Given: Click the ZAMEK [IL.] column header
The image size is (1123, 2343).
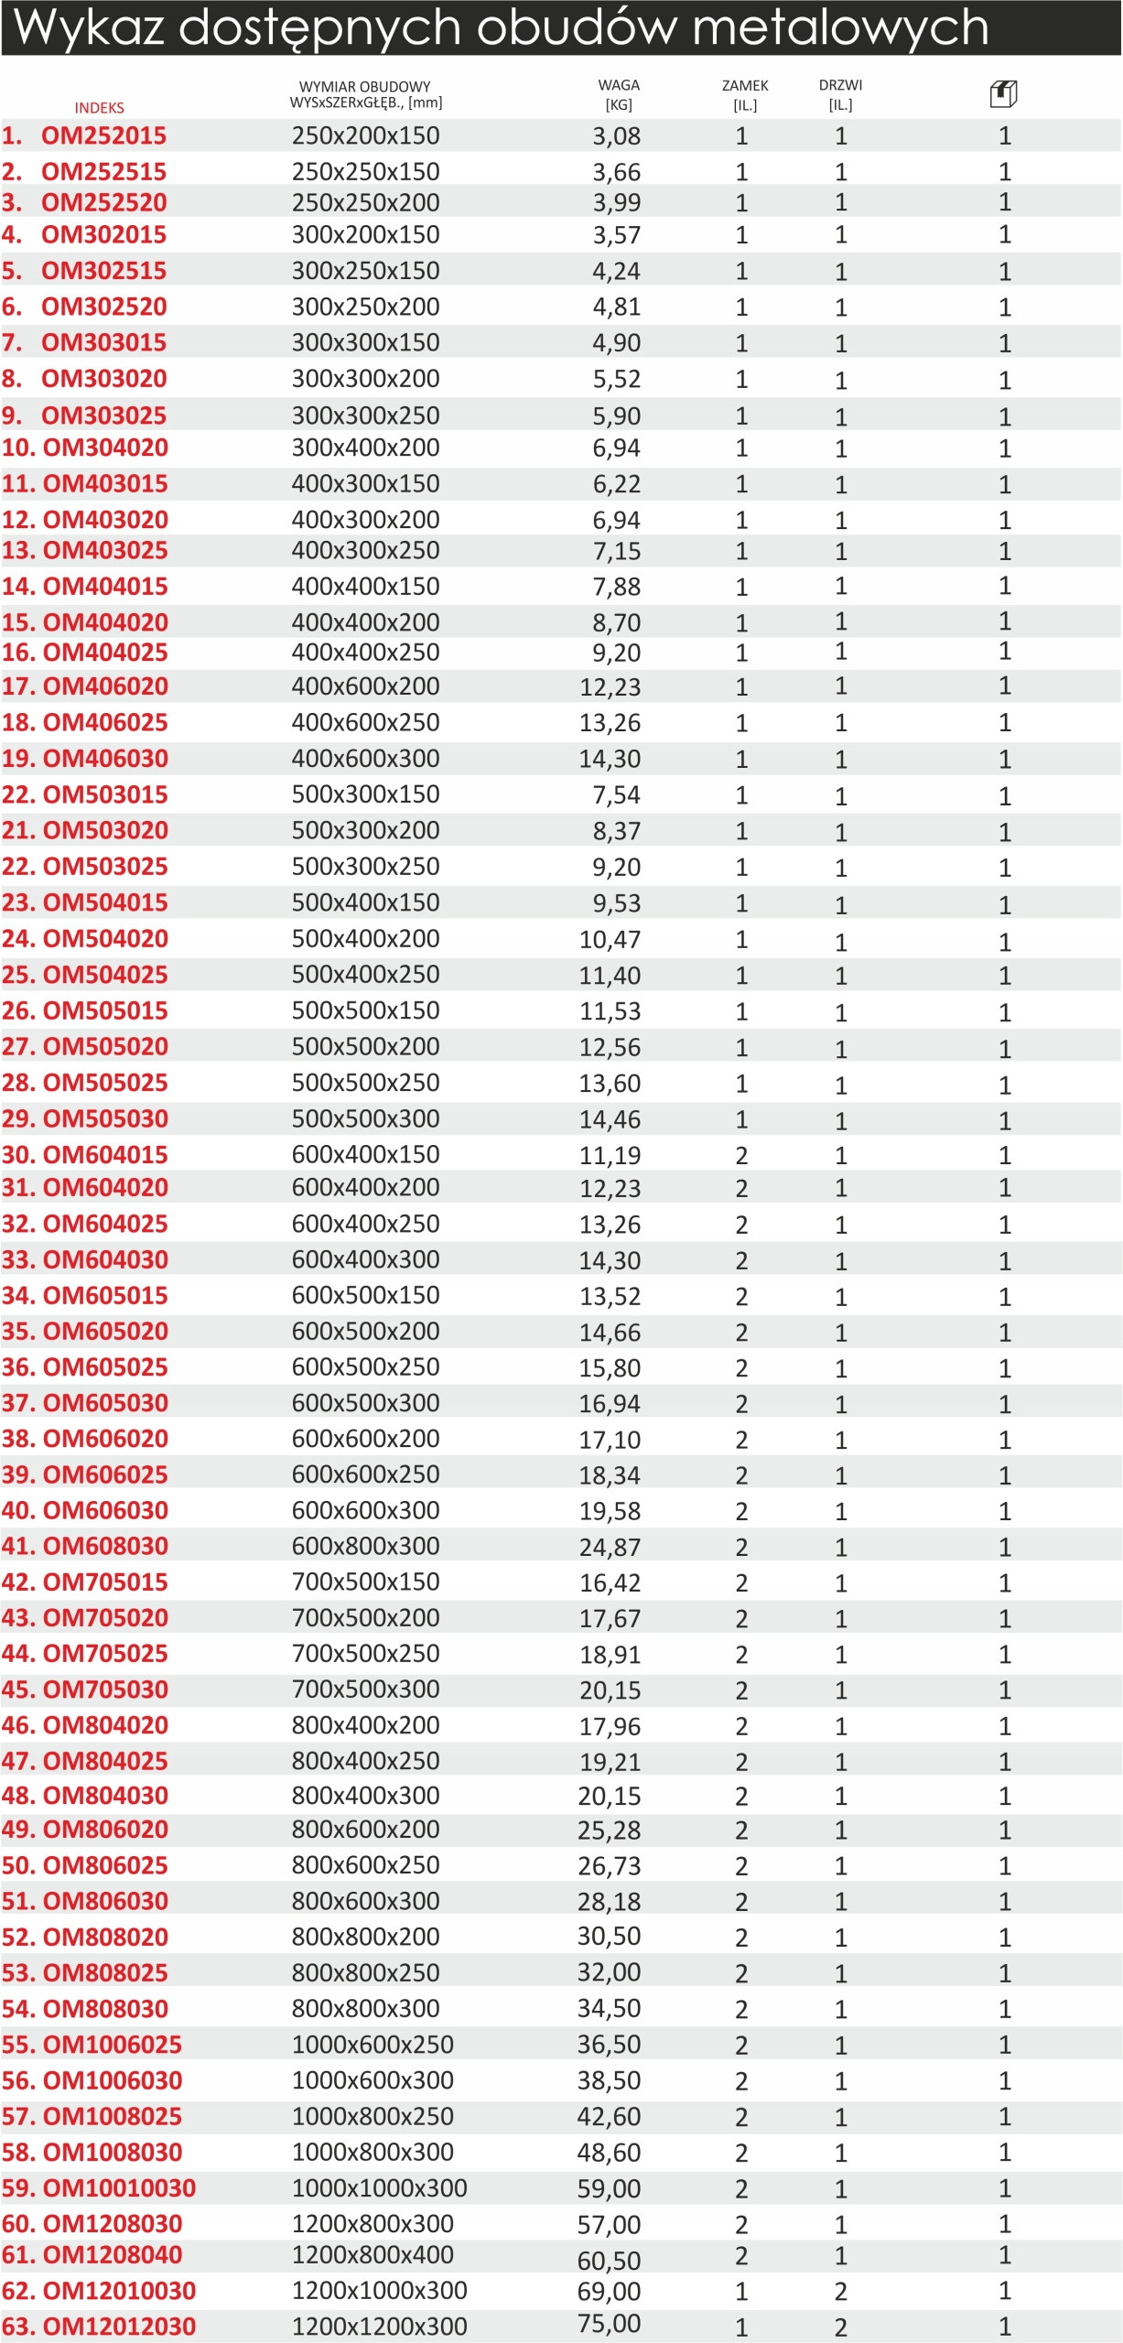Looking at the screenshot, I should (745, 94).
